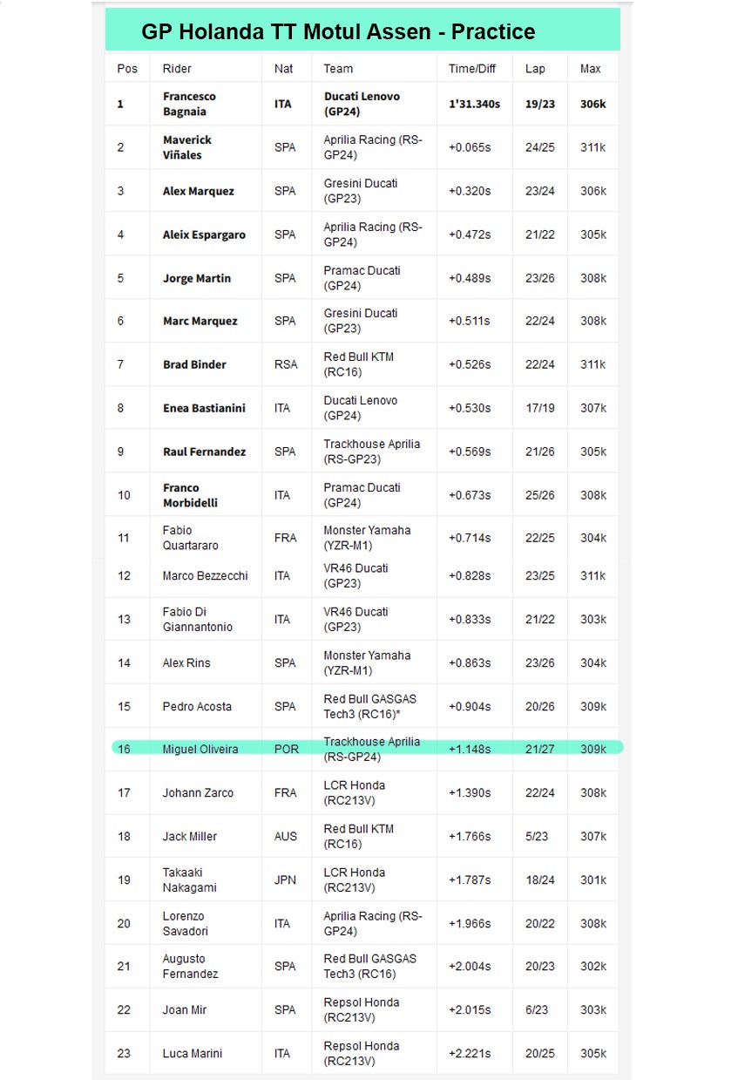
Task: Click Jack Miller's rider name
Action: (x=189, y=836)
